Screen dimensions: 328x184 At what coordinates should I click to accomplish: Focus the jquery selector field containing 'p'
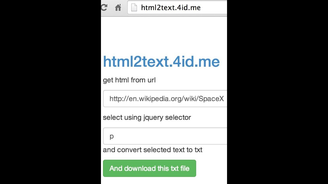click(x=167, y=136)
